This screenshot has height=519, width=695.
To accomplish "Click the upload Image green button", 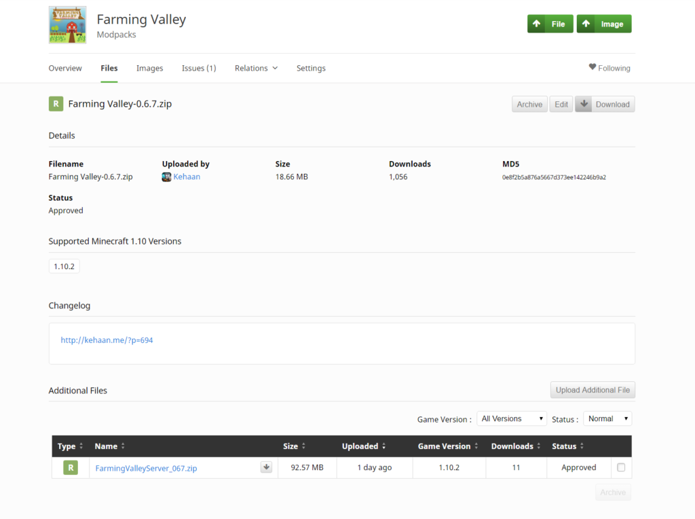I will pos(603,24).
